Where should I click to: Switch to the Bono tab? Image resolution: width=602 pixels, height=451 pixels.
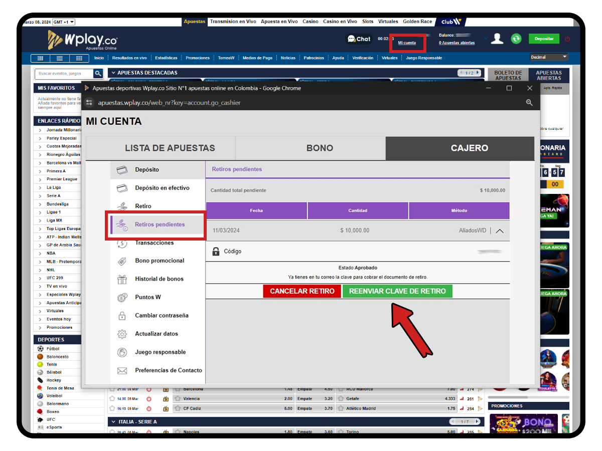click(310, 148)
